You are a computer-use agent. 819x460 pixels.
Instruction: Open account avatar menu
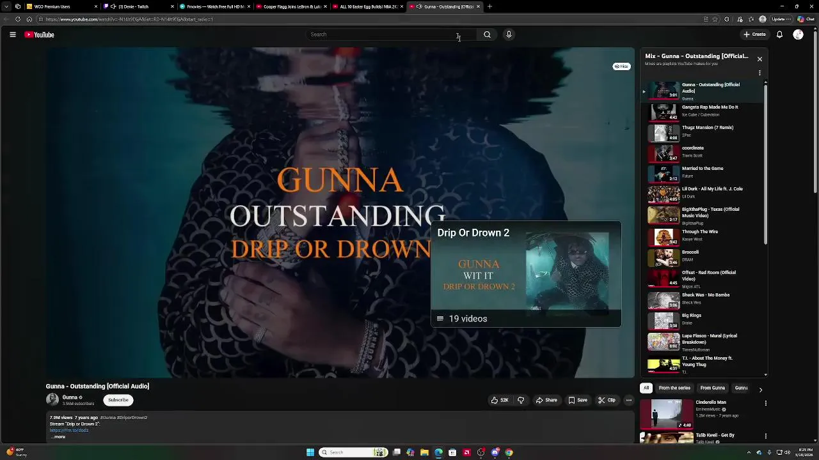(x=798, y=34)
